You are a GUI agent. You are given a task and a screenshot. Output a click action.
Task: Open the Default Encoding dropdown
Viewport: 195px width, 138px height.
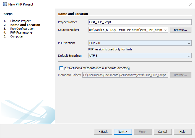(x=140, y=56)
